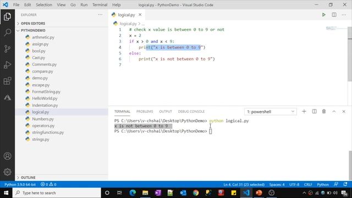Screen dimensions: 352x198
Task: Open Task View on taskbar
Action: click(119, 193)
